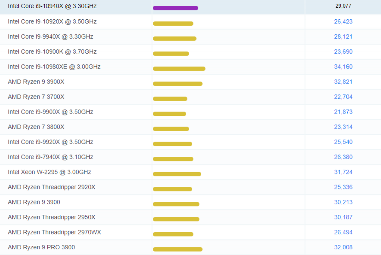Select Intel Core i9-10980XE @ 3.00GHz text
Image resolution: width=381 pixels, height=255 pixels.
pyautogui.click(x=54, y=67)
